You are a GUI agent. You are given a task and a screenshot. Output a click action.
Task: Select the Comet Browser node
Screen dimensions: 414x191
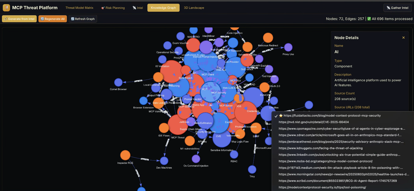[x=118, y=83]
